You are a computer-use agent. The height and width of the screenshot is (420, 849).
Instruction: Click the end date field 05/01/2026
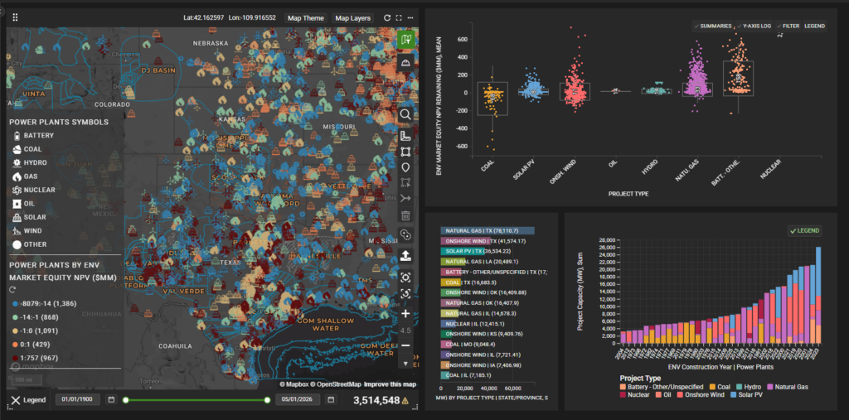pos(298,399)
